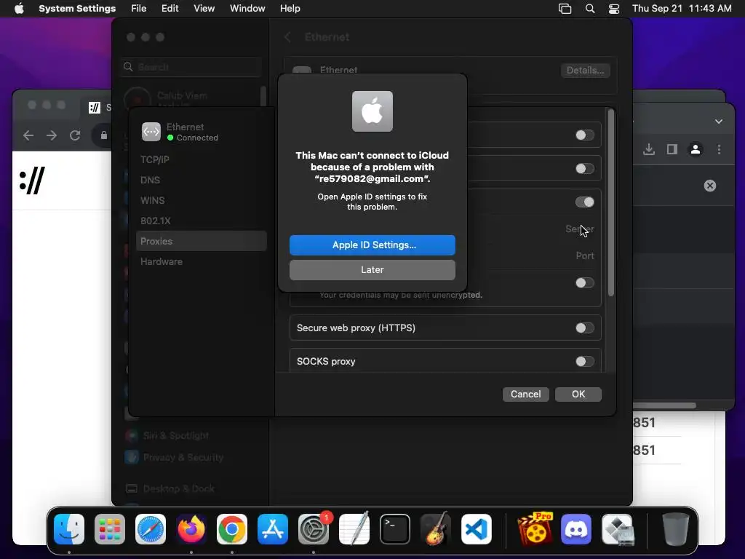Toggle side panel icon in right browser
The width and height of the screenshot is (745, 559).
tap(672, 150)
